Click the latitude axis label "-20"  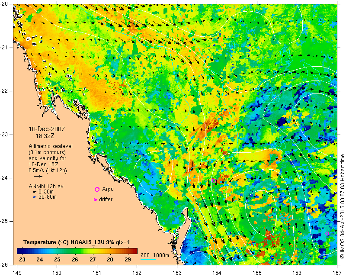point(4,4)
